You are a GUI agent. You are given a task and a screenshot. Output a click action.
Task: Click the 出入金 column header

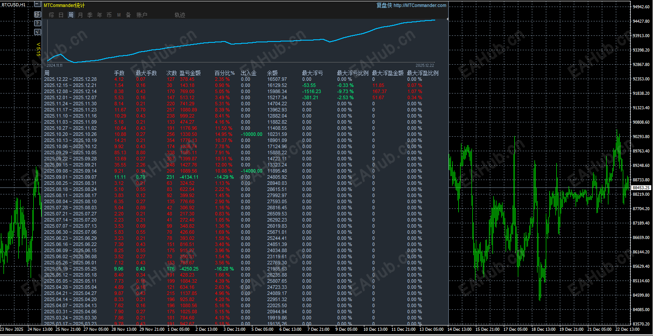click(249, 73)
